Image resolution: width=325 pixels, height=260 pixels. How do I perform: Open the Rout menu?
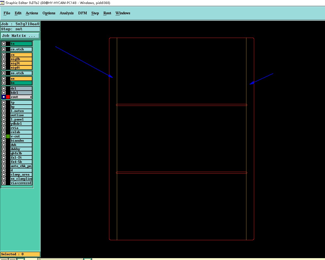click(x=107, y=13)
